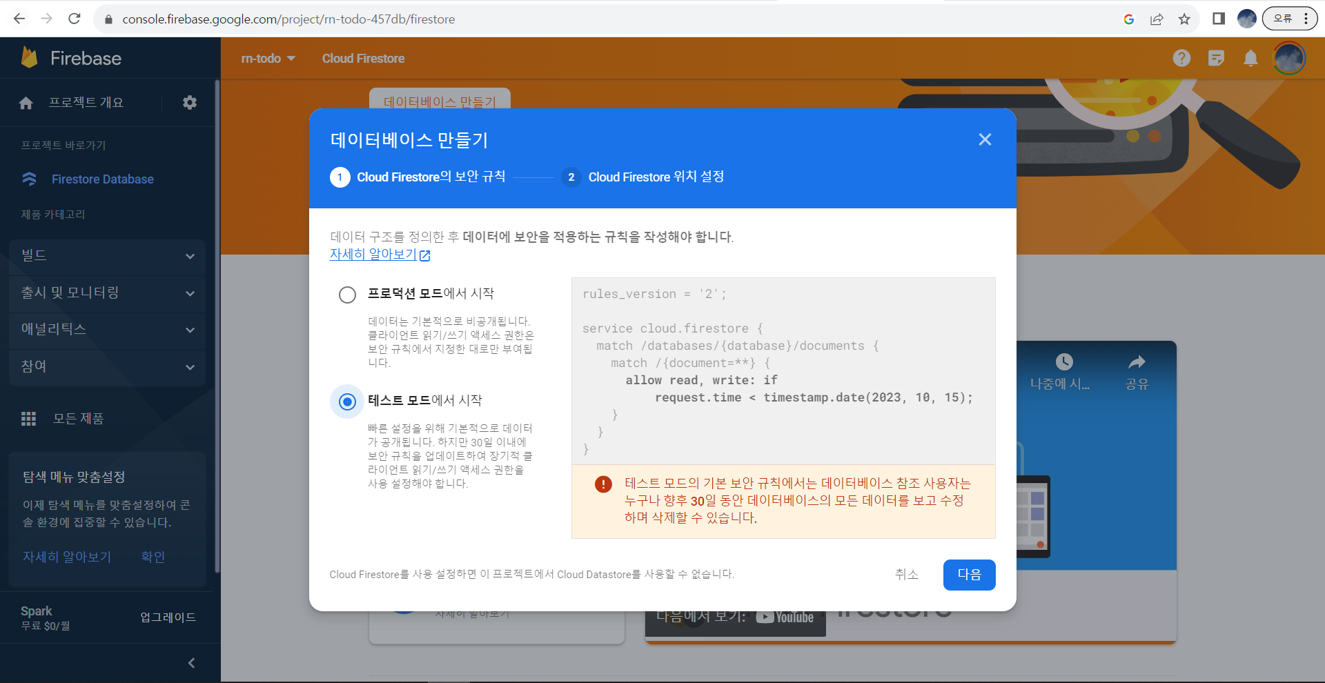1325x683 pixels.
Task: Collapse the sidebar with chevron
Action: pos(191,663)
